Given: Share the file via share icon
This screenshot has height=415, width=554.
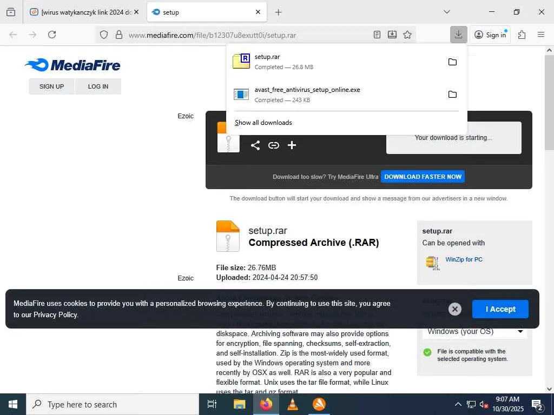Looking at the screenshot, I should [x=255, y=145].
